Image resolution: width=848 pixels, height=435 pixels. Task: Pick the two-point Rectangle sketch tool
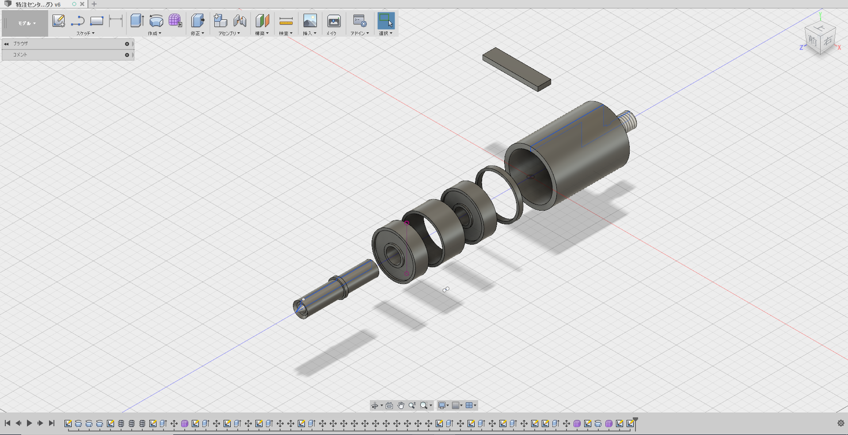click(x=96, y=21)
